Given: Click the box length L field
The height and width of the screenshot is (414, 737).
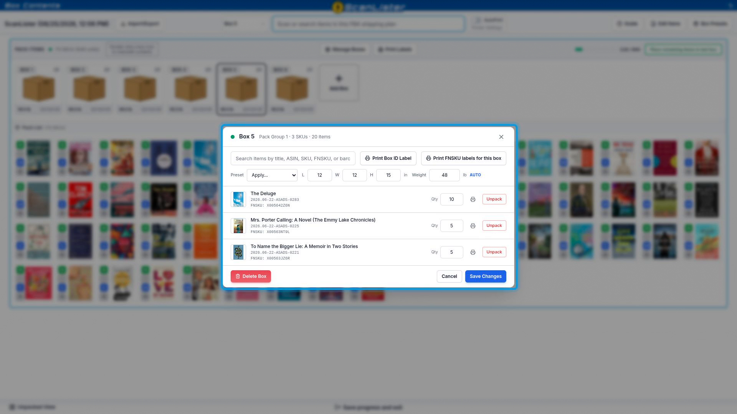Looking at the screenshot, I should [319, 175].
